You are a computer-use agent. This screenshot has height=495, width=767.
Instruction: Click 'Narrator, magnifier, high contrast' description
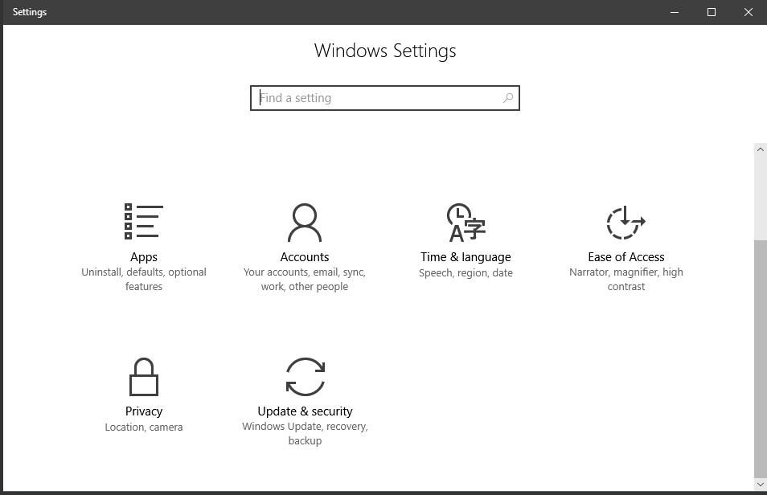[x=626, y=280]
